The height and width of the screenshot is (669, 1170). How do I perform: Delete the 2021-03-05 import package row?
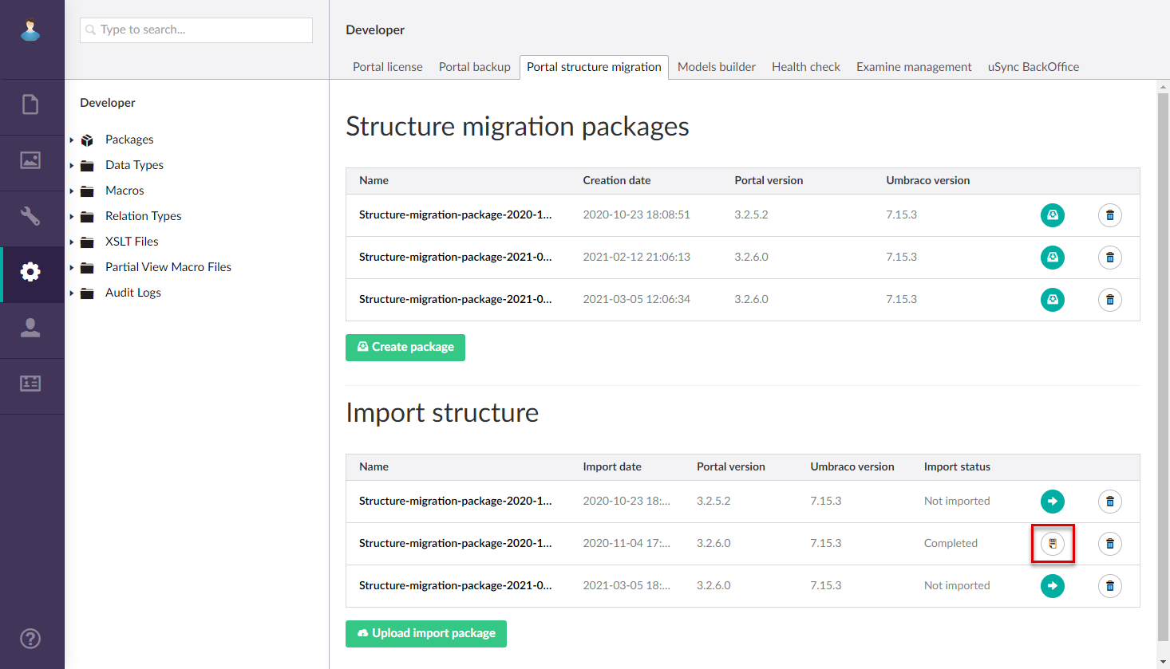tap(1109, 586)
